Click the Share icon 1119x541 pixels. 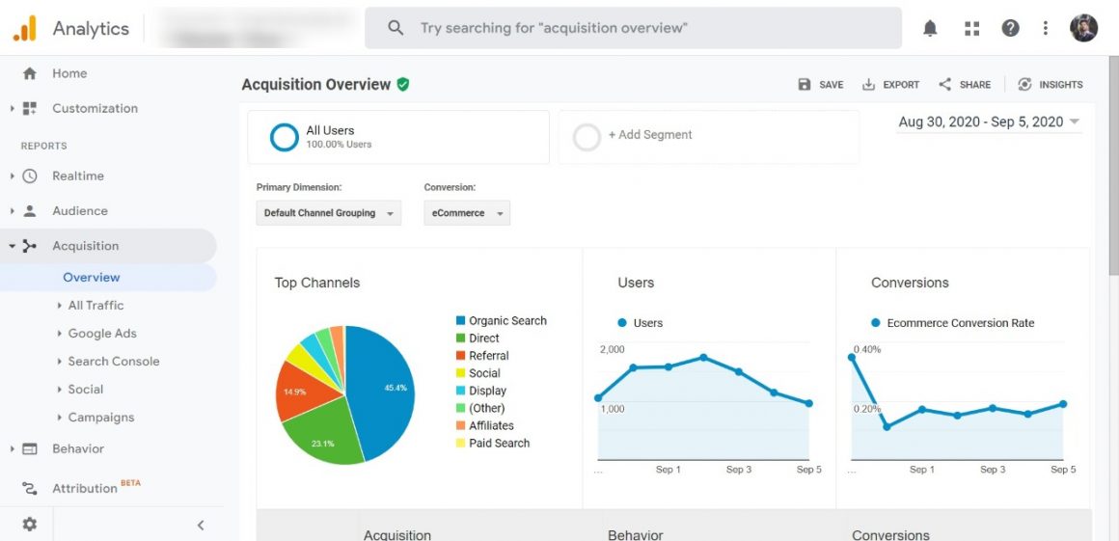pos(944,84)
